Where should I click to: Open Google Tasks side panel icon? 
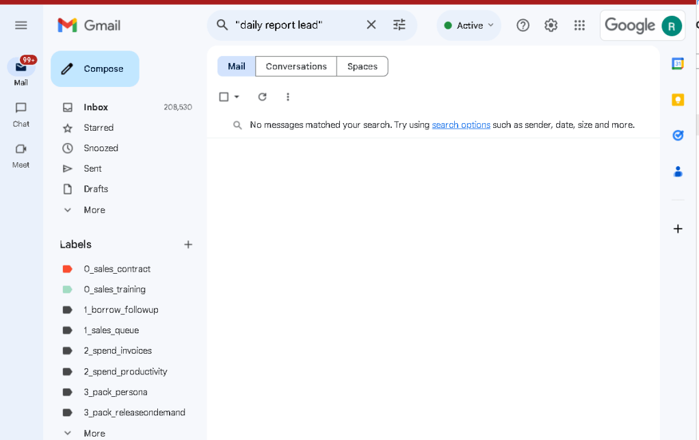point(678,135)
